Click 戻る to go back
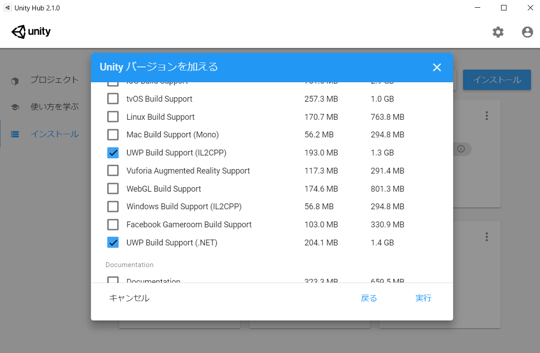Image resolution: width=540 pixels, height=353 pixels. click(x=368, y=298)
